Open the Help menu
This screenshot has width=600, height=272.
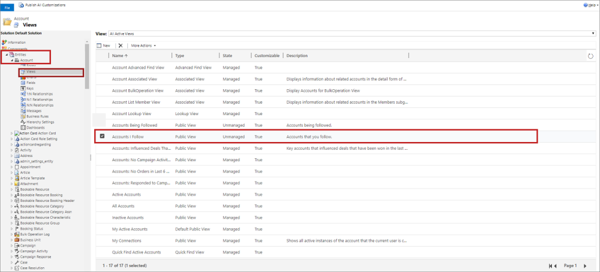pyautogui.click(x=590, y=5)
